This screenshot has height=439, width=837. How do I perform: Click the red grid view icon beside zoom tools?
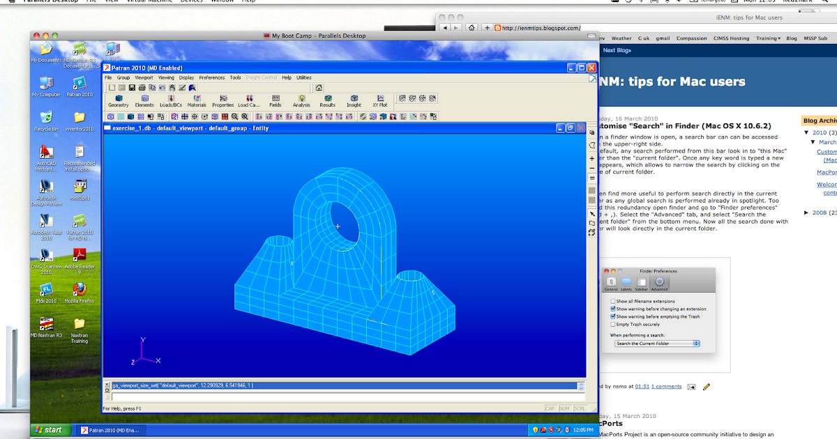click(225, 116)
